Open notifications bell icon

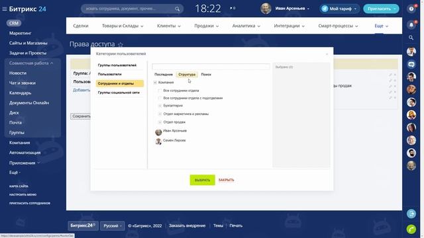(411, 25)
